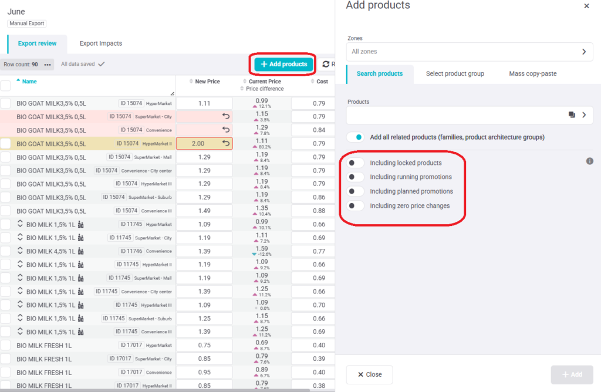Sort by the Name column arrow
Viewport: 601px width, 392px height.
click(x=18, y=80)
